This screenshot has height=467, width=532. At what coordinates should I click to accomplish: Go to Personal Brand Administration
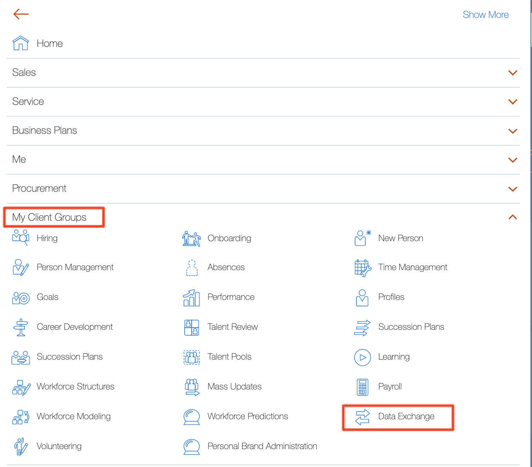pyautogui.click(x=262, y=446)
